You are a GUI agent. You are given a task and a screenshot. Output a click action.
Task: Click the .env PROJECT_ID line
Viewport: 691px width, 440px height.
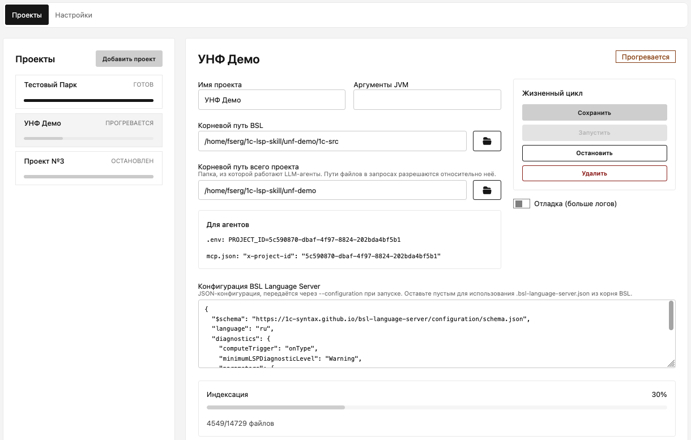point(304,240)
